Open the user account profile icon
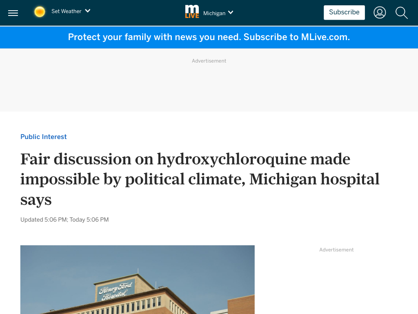 [380, 13]
